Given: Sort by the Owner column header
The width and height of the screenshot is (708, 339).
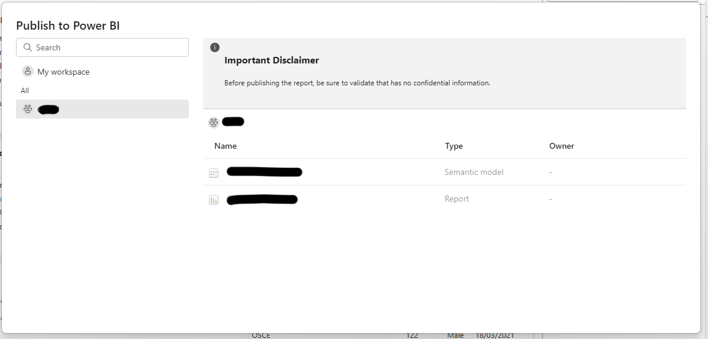Looking at the screenshot, I should coord(562,146).
